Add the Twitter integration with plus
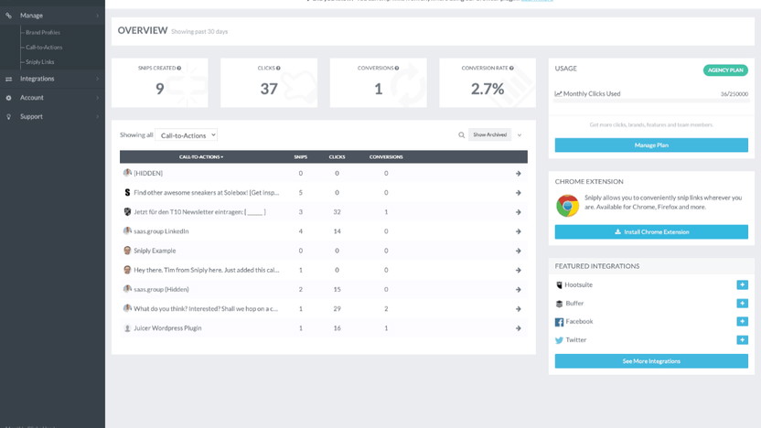Viewport: 761px width, 428px height. pos(742,339)
